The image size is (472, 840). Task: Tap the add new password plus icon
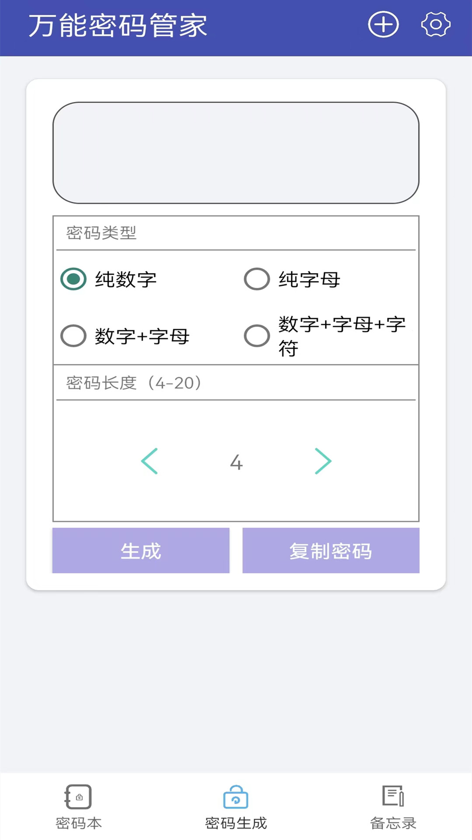[383, 24]
